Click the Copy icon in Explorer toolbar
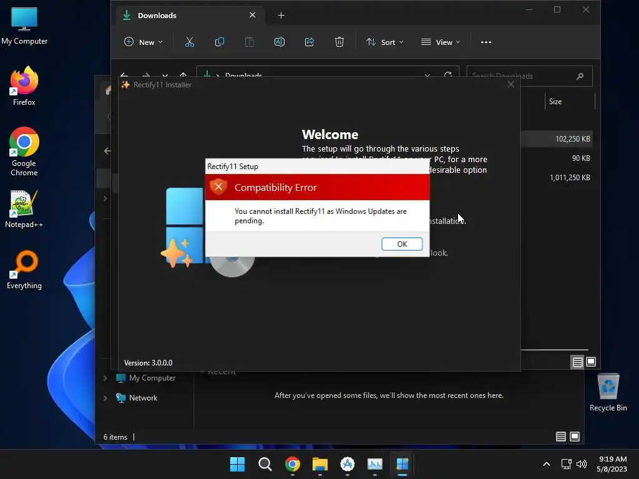Viewport: 639px width, 479px height. tap(219, 42)
